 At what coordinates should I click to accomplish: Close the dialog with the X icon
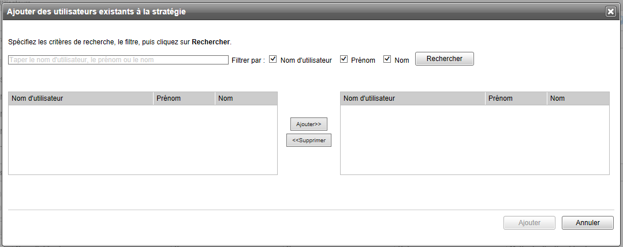click(x=610, y=12)
